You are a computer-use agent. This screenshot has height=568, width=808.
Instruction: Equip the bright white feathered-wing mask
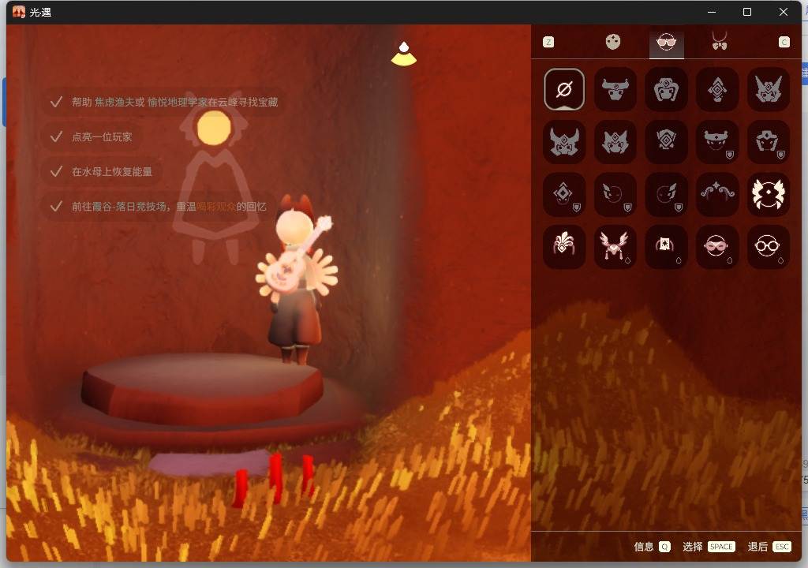tap(768, 194)
